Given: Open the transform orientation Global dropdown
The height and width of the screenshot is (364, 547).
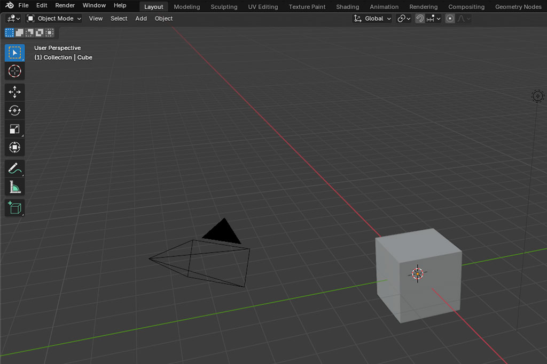Looking at the screenshot, I should (x=372, y=18).
